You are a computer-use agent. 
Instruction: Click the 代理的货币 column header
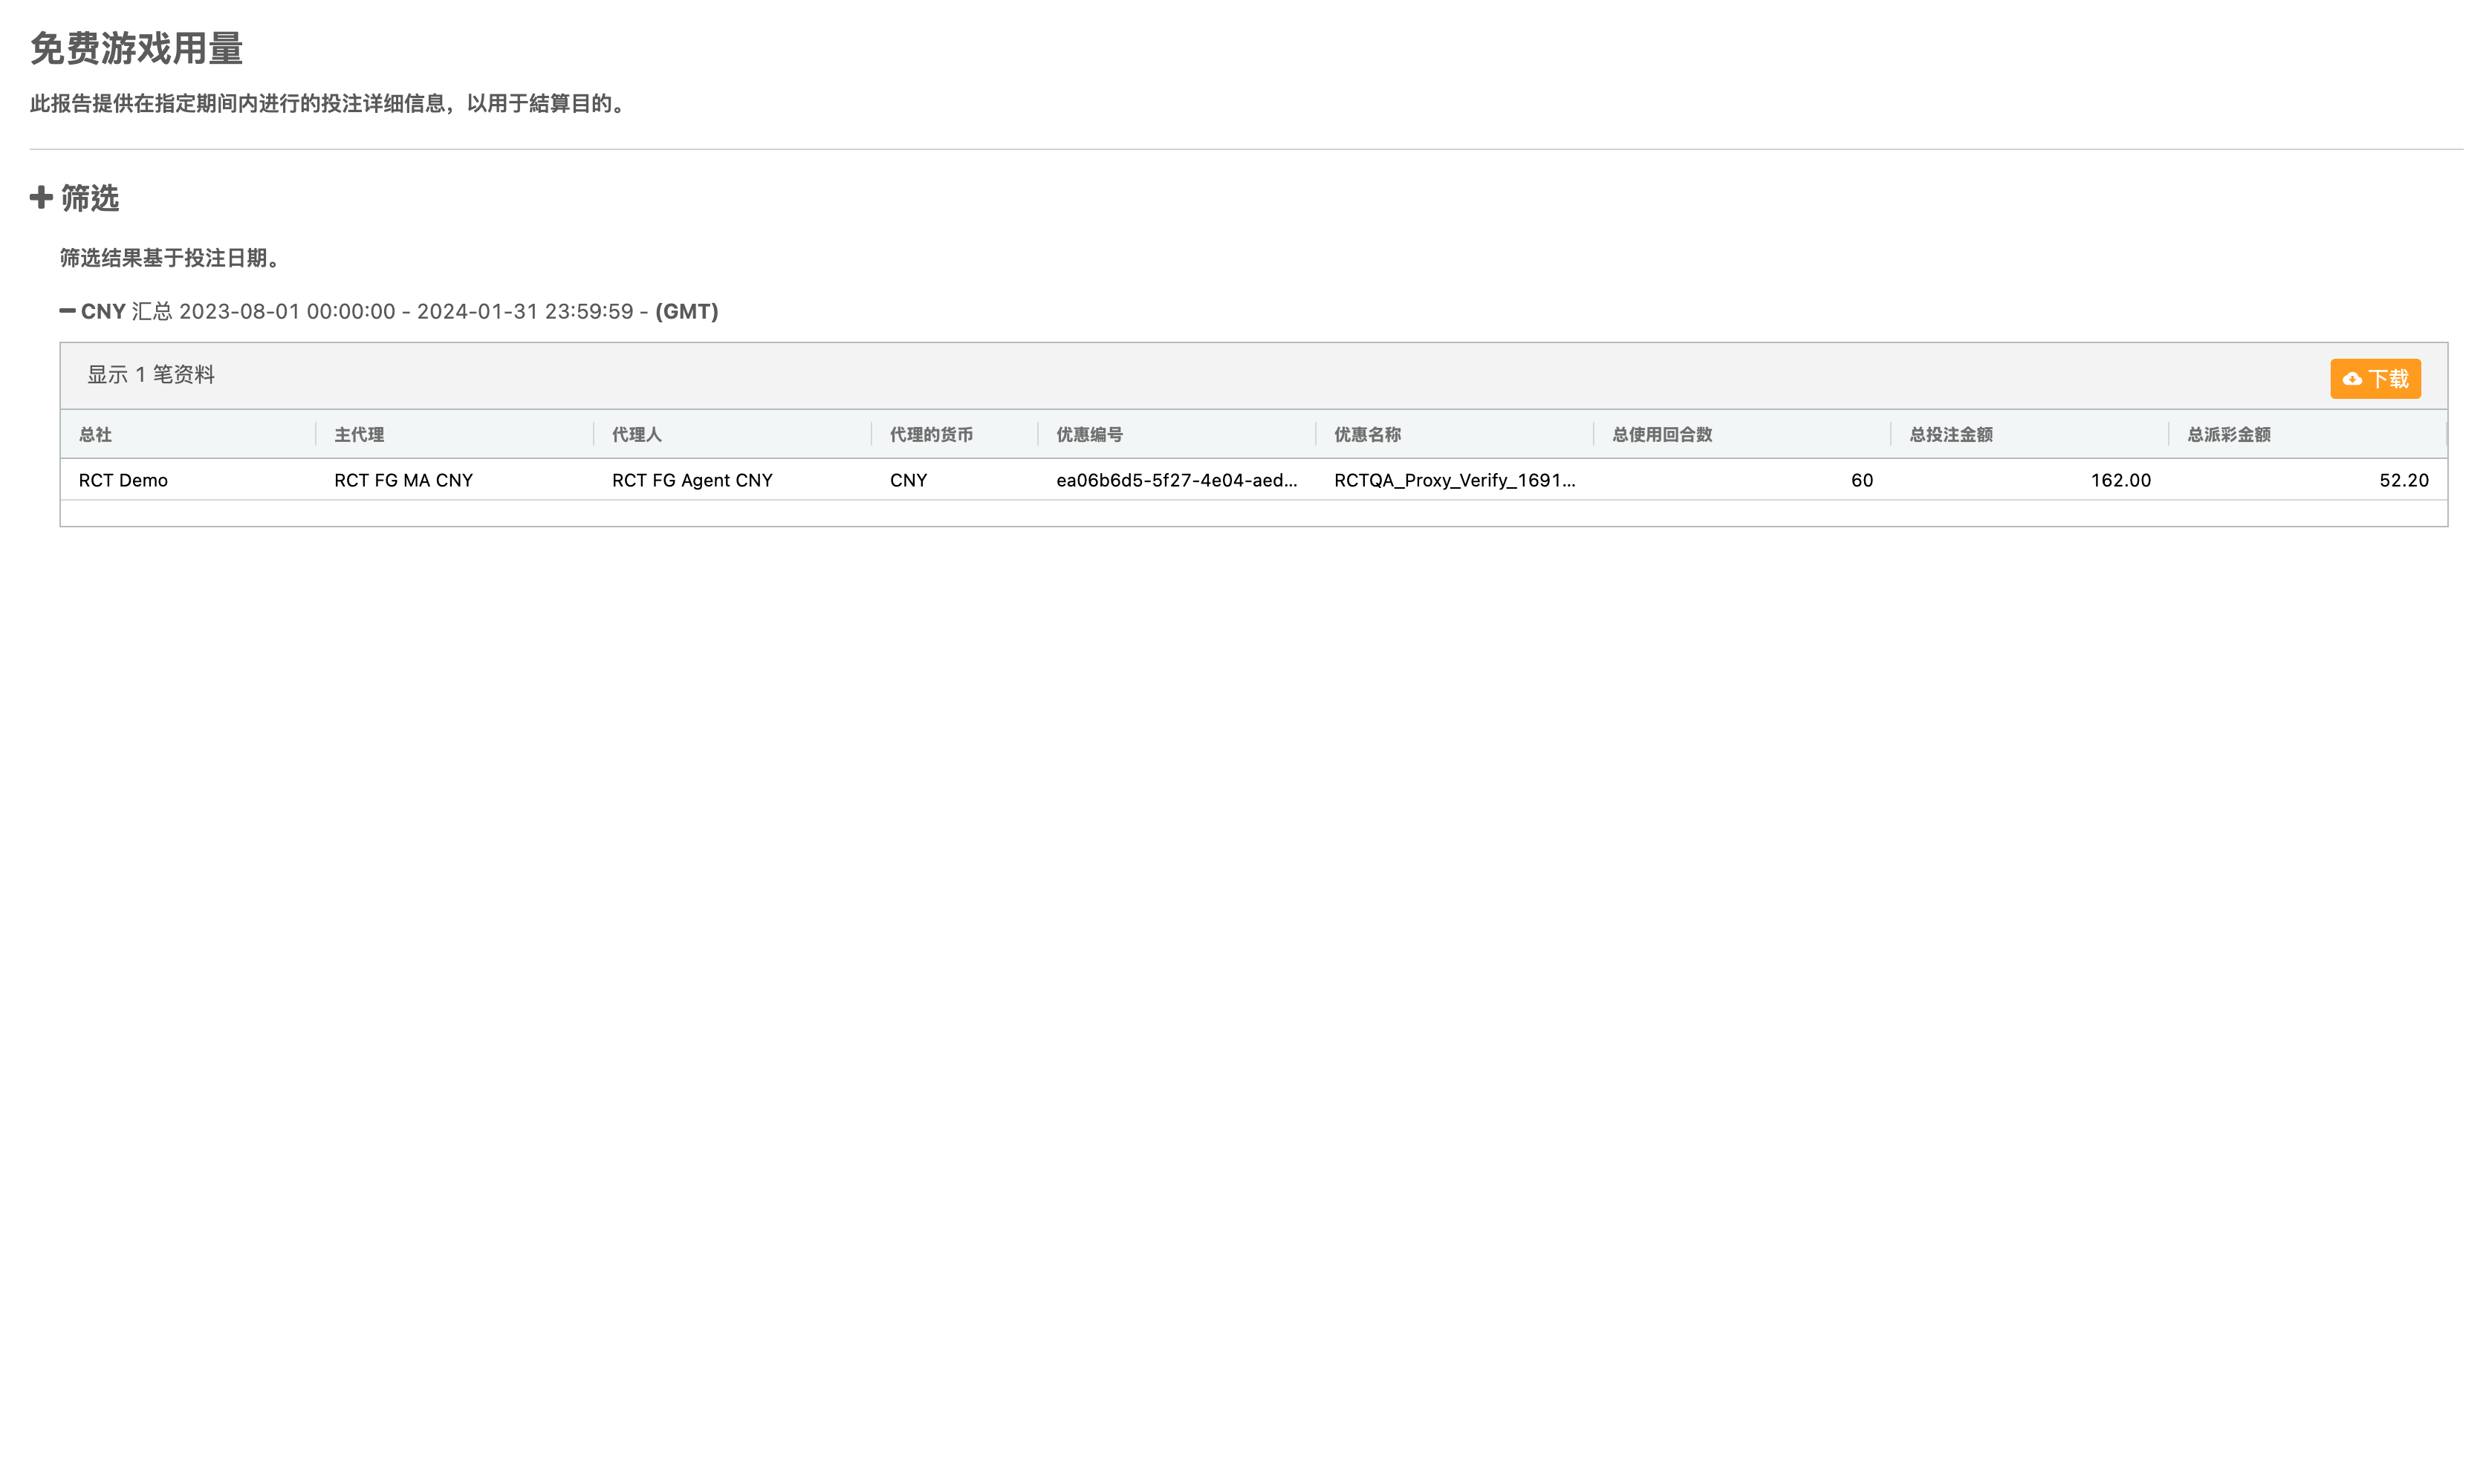pyautogui.click(x=930, y=434)
